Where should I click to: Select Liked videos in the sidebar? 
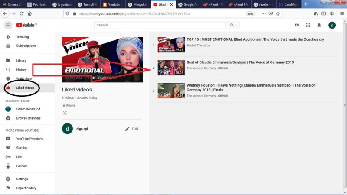pyautogui.click(x=27, y=88)
